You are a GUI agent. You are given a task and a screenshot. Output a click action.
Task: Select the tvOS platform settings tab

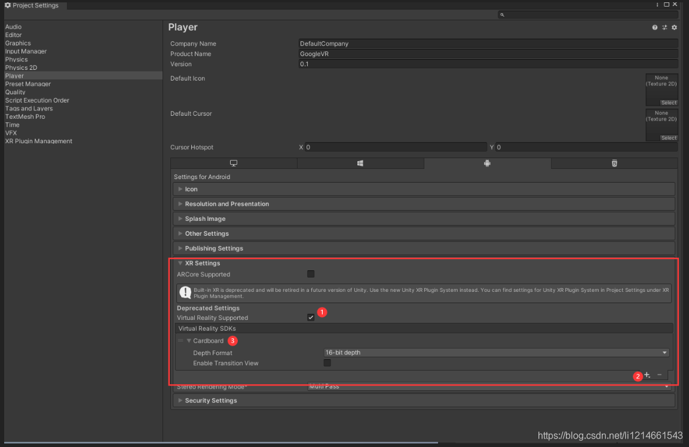pyautogui.click(x=614, y=163)
